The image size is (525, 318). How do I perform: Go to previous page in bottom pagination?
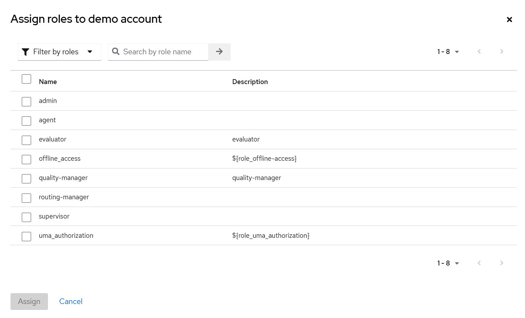pos(479,263)
